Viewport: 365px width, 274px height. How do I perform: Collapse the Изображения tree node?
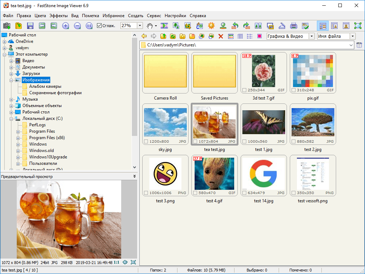[11, 80]
